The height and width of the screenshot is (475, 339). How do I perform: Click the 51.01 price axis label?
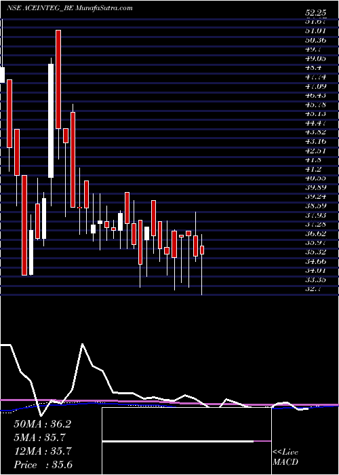(316, 31)
